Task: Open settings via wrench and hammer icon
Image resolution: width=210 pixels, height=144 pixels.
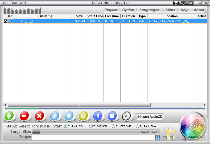Action: 171,133
